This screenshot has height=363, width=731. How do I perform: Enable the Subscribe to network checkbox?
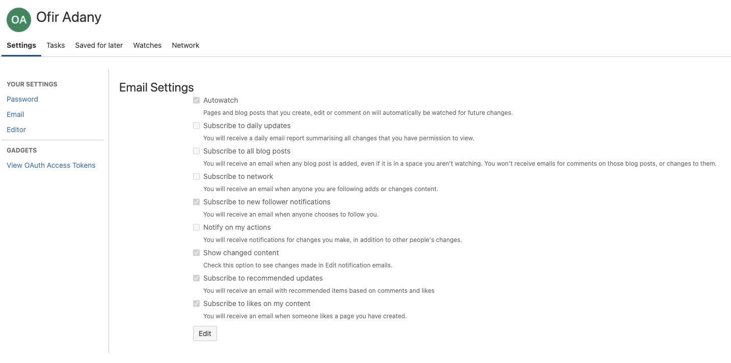click(x=196, y=176)
